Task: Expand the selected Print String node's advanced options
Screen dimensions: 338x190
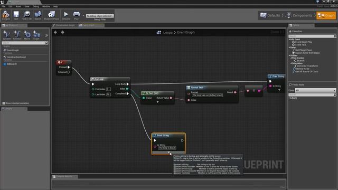Action: click(x=168, y=153)
